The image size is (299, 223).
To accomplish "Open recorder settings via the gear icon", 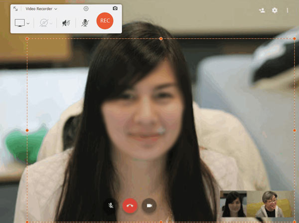I will pos(86,8).
